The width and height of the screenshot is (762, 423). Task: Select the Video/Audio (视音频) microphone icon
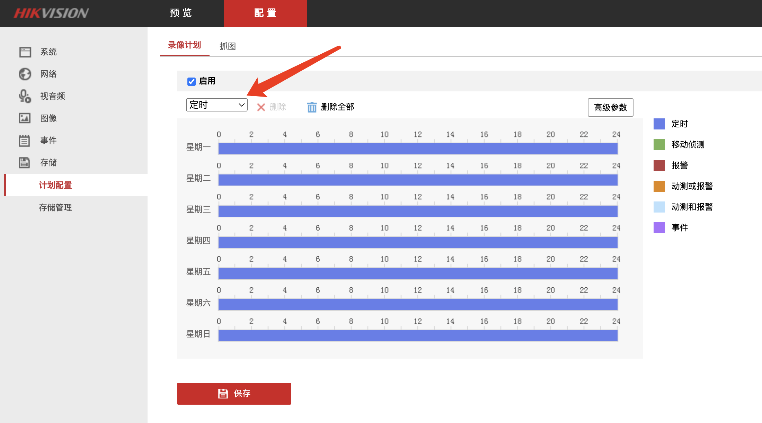25,96
